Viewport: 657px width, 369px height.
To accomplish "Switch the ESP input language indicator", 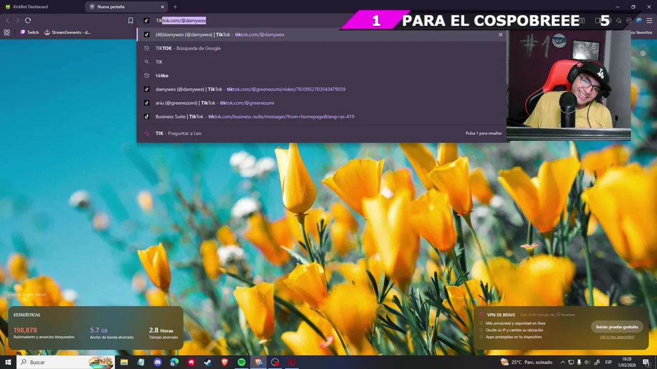I will click(609, 362).
